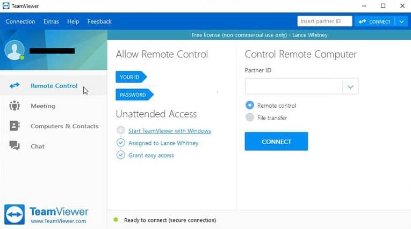This screenshot has height=229, width=411.
Task: Click the Computers & Contacts address book icon
Action: pyautogui.click(x=15, y=126)
